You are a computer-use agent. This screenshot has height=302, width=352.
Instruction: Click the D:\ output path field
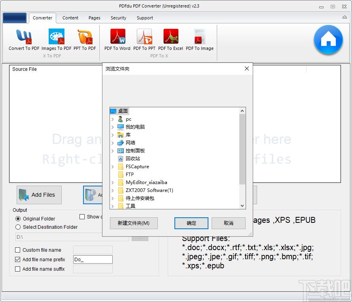click(72, 237)
